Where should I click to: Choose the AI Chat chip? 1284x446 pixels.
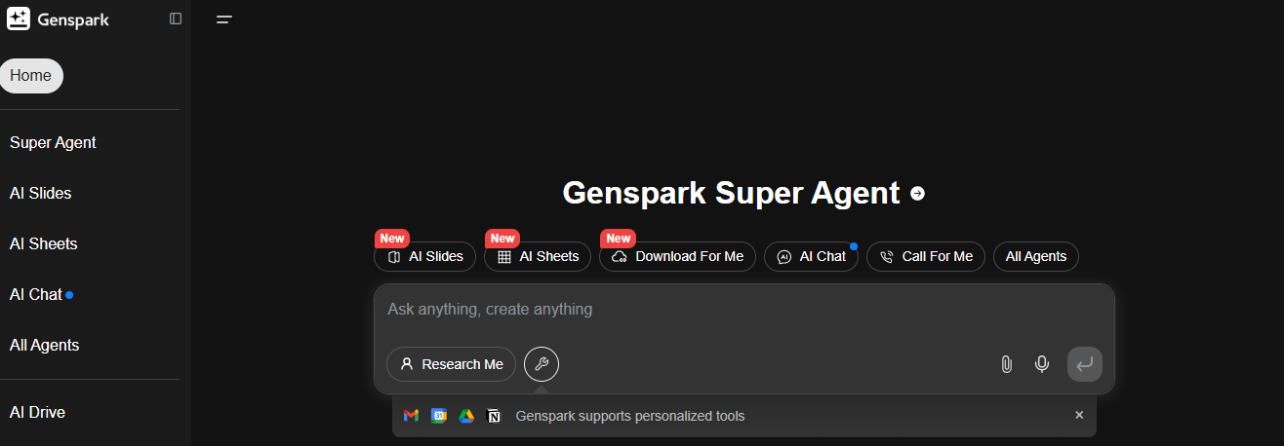click(x=811, y=256)
